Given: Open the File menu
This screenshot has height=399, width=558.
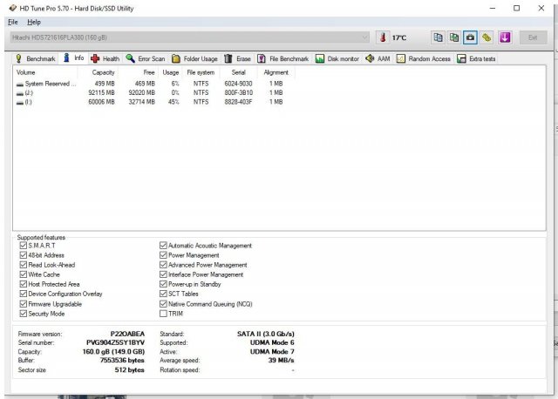Looking at the screenshot, I should (x=12, y=21).
